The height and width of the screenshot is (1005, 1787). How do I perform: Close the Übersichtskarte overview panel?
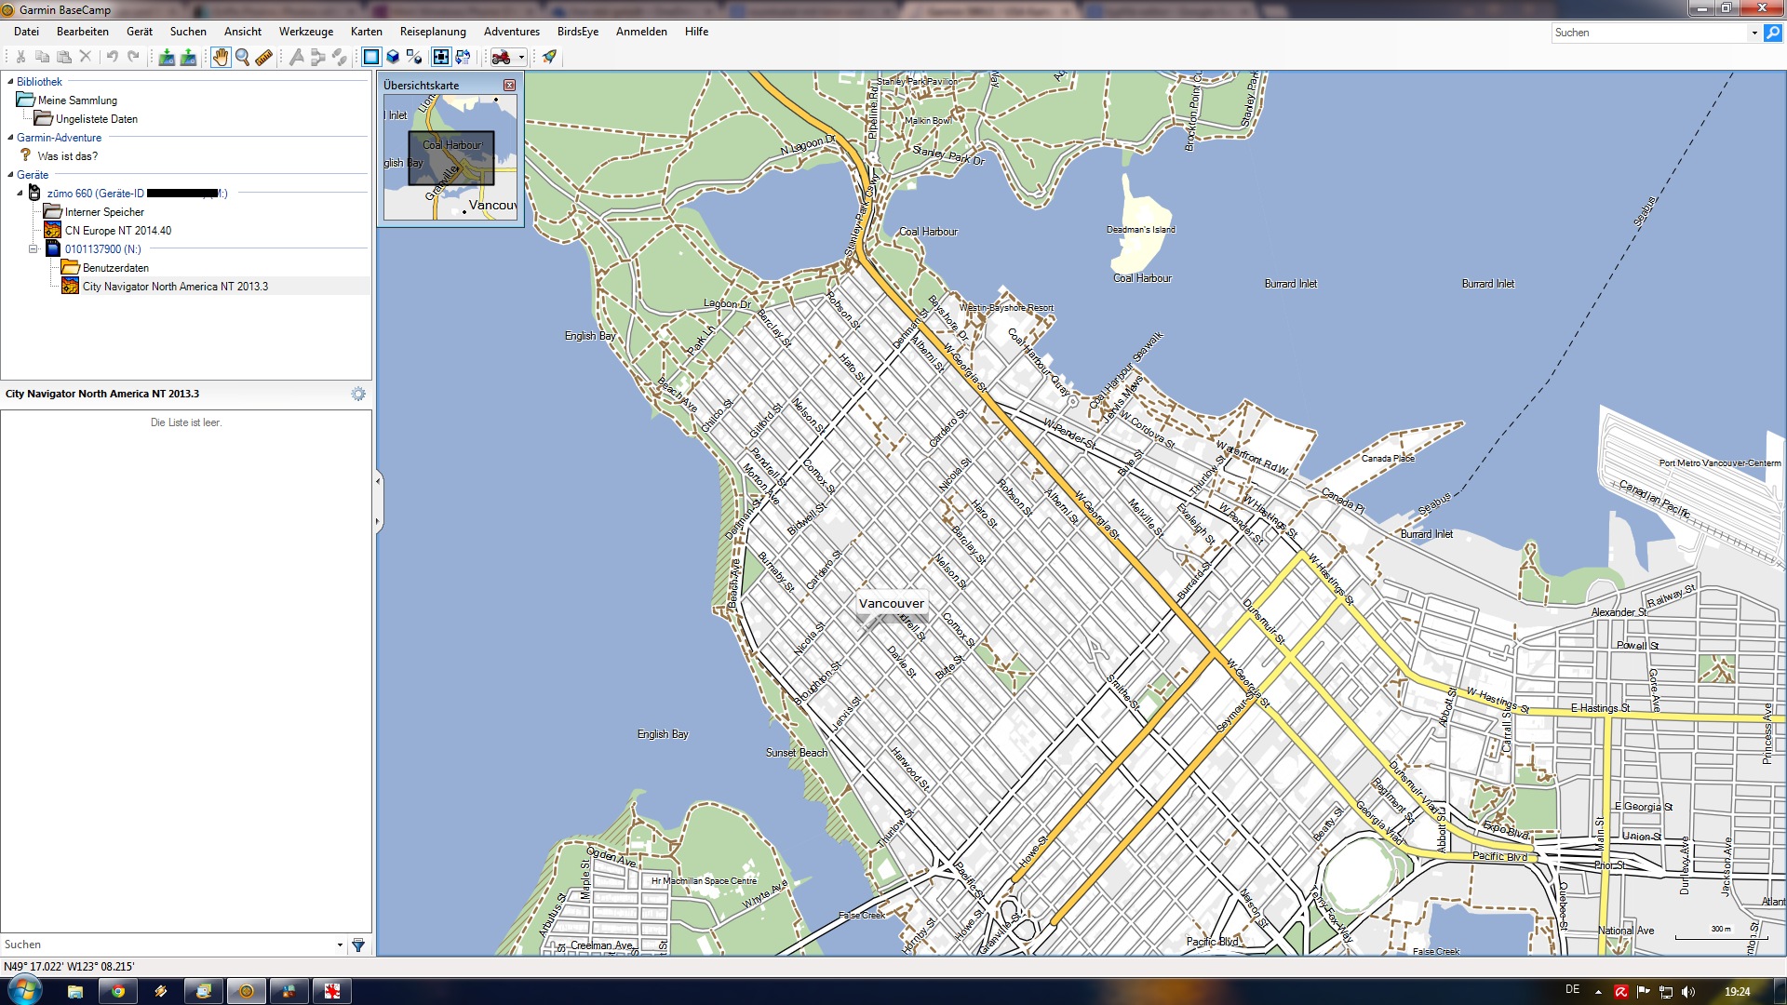[x=509, y=85]
